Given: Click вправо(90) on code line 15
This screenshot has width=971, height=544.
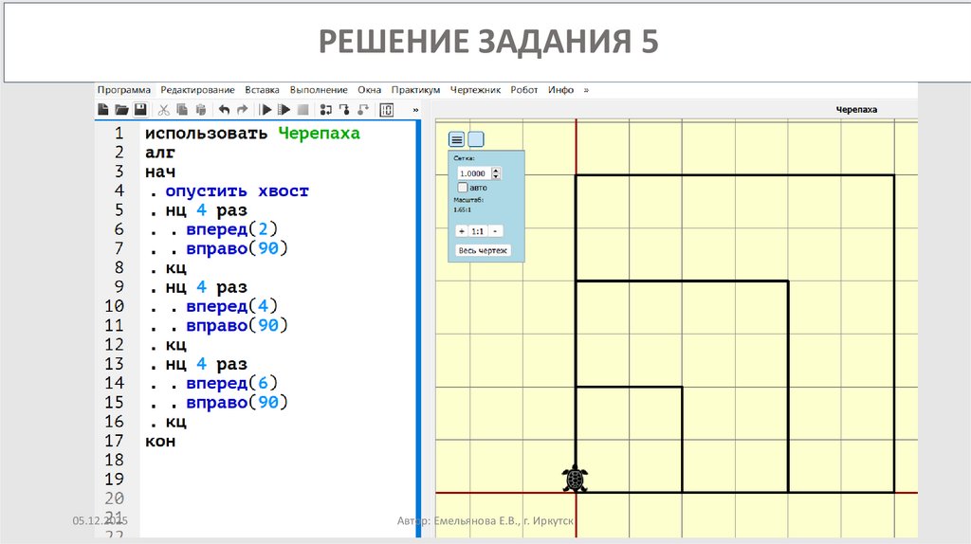Looking at the screenshot, I should point(236,402).
